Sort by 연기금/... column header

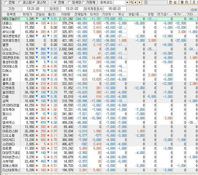(x=165, y=14)
